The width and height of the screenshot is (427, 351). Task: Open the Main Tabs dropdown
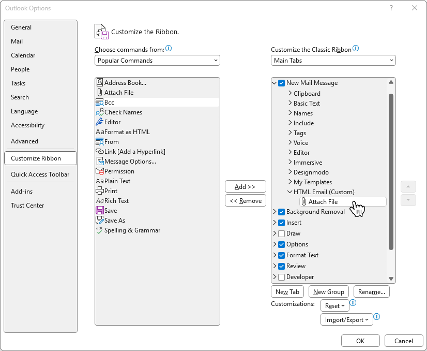pos(333,60)
